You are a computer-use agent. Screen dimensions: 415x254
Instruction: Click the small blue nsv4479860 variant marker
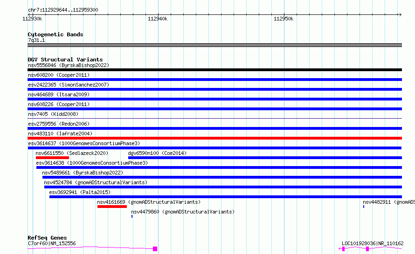pyautogui.click(x=132, y=216)
